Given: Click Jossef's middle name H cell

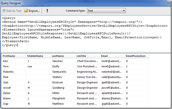Looking at the screenshot, I should tap(38, 88).
